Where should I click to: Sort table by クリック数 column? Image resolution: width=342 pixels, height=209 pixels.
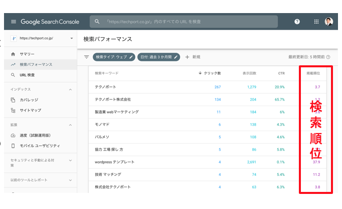211,73
